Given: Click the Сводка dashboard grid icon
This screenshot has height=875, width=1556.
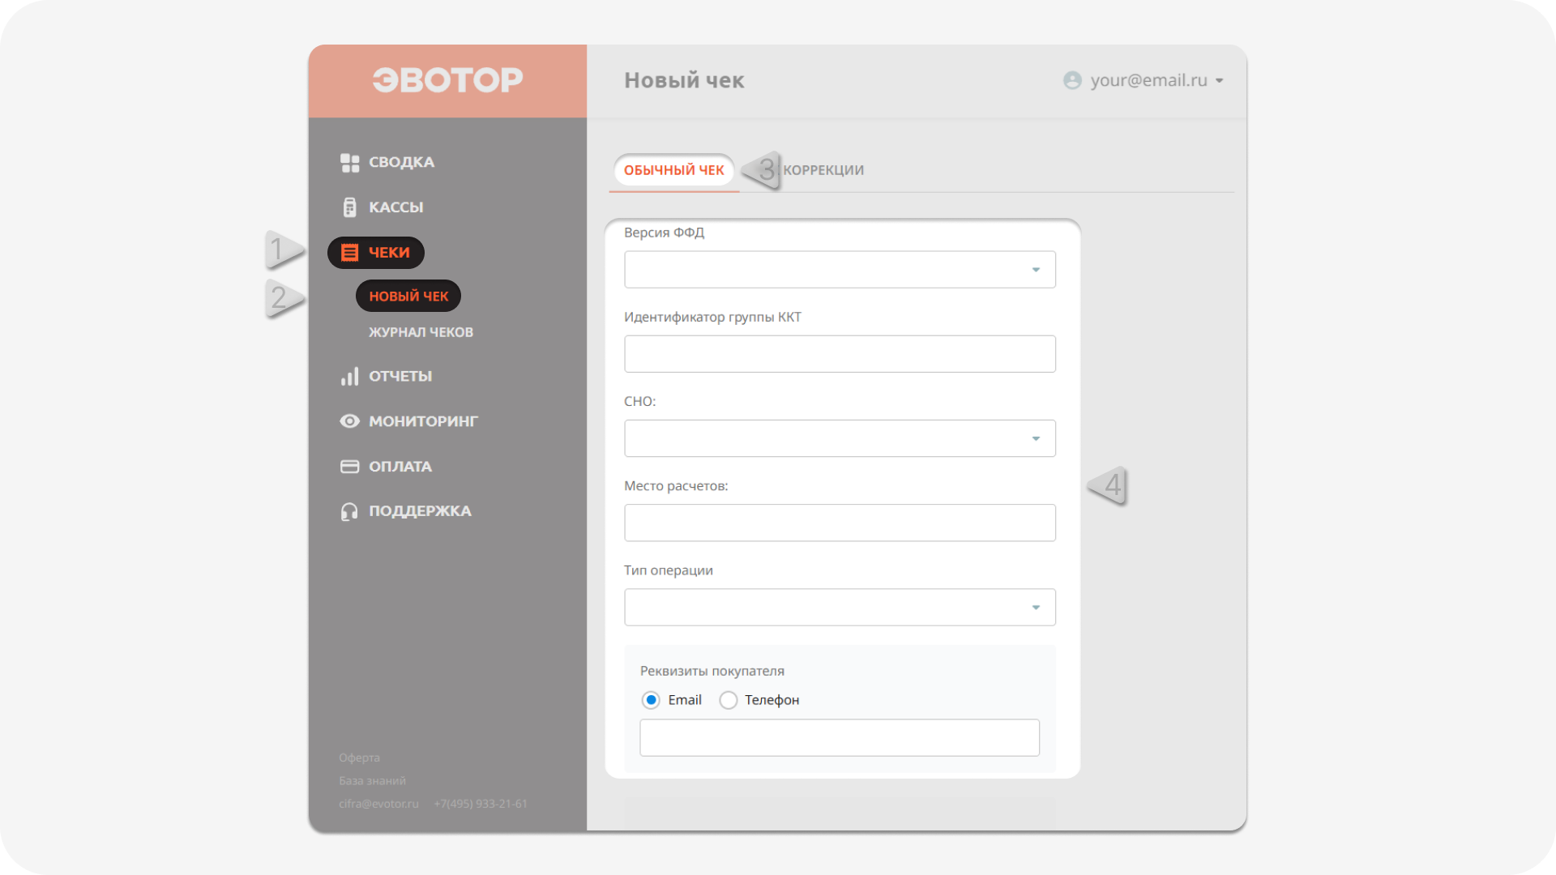Looking at the screenshot, I should tap(349, 163).
